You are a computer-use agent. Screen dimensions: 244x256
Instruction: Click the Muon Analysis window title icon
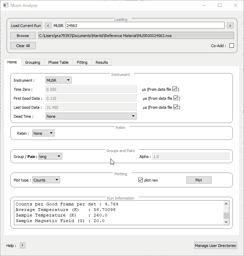(x=6, y=6)
